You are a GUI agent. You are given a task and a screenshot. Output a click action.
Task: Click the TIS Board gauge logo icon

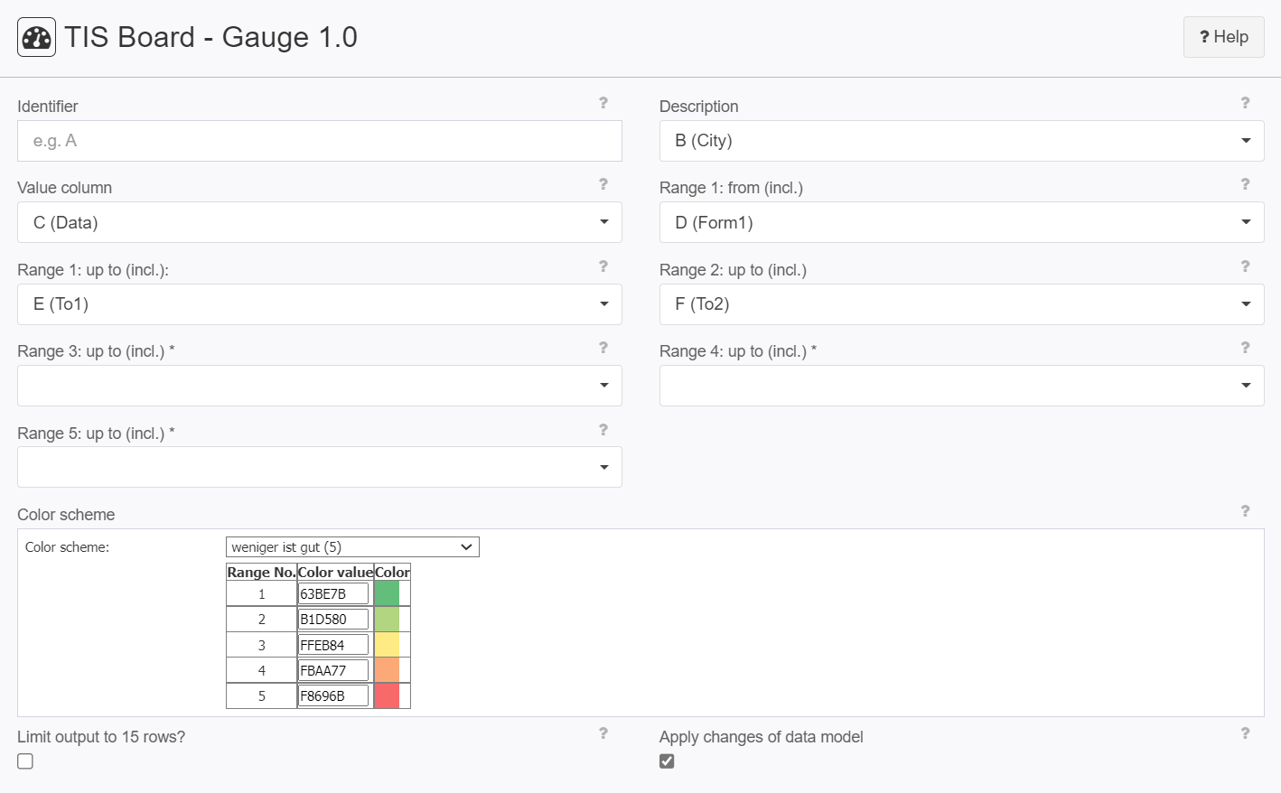click(37, 37)
